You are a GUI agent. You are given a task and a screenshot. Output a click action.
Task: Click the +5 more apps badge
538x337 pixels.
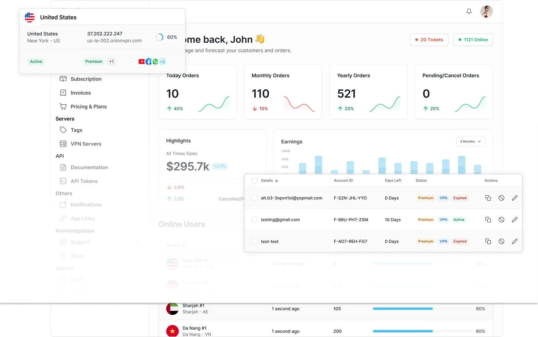tap(162, 61)
